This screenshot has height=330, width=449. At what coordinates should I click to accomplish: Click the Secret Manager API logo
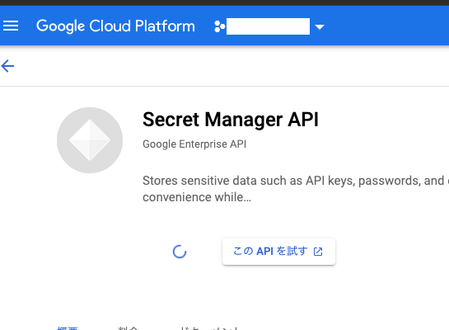(90, 140)
